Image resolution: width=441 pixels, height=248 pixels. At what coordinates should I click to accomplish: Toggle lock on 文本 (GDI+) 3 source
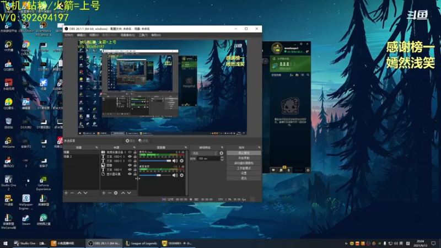pyautogui.click(x=135, y=157)
